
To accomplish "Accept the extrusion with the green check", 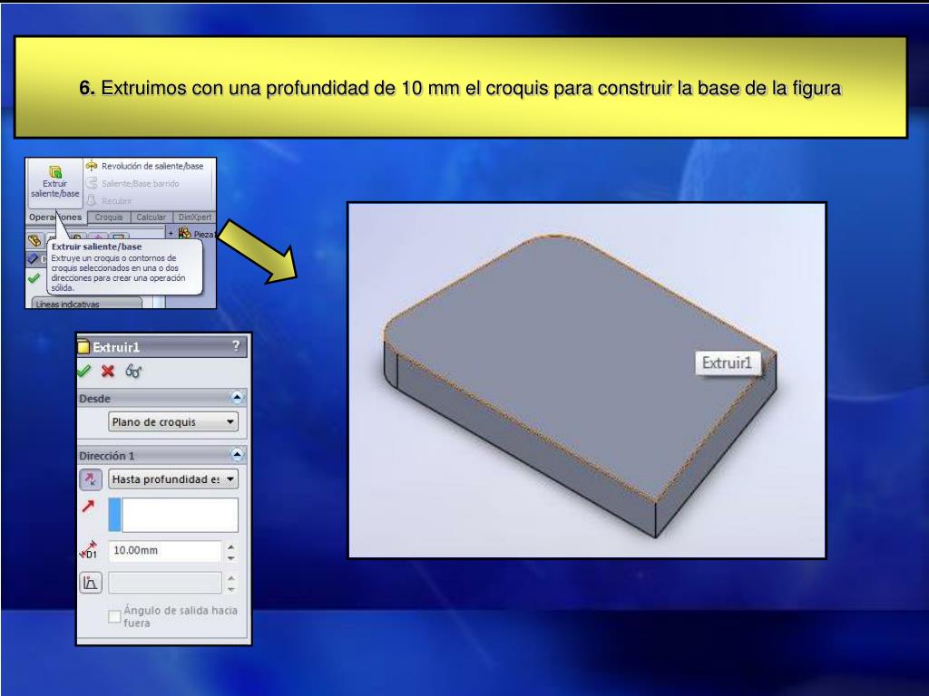I will pos(84,371).
